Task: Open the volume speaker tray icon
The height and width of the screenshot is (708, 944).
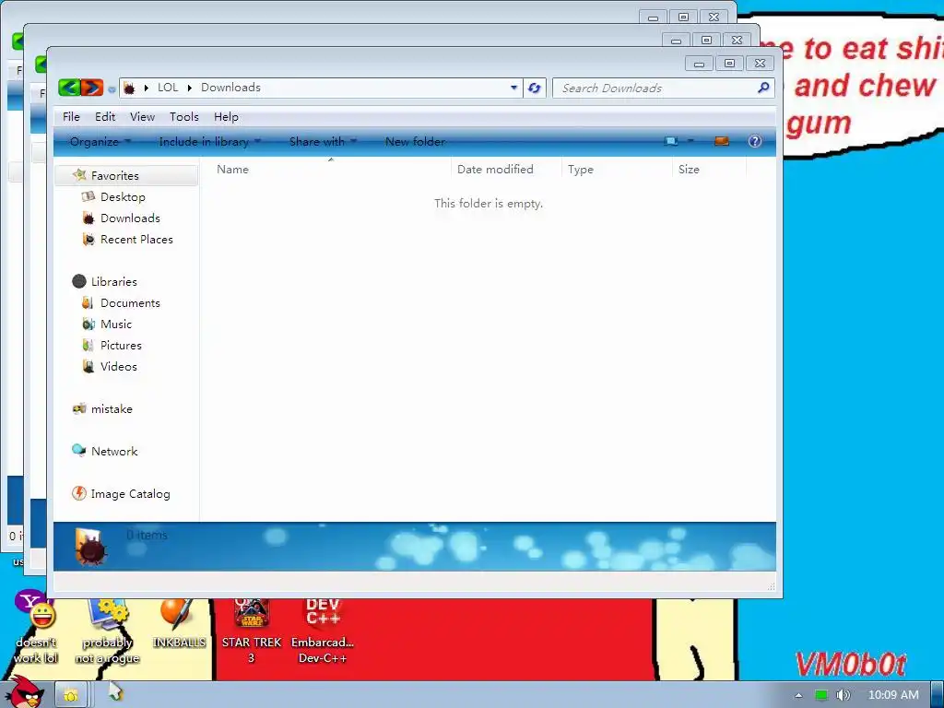Action: point(843,695)
